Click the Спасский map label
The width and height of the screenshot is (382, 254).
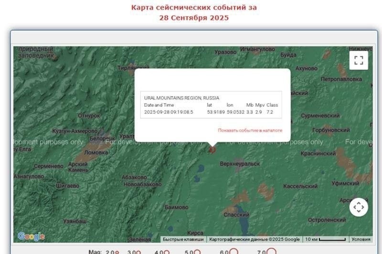(x=236, y=215)
